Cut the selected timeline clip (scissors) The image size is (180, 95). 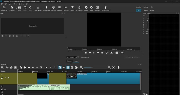point(7,67)
